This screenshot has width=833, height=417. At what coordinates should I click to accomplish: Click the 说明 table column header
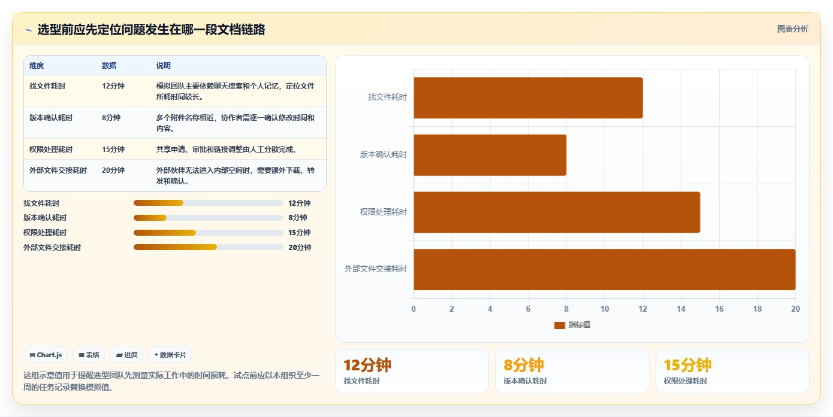coord(164,66)
